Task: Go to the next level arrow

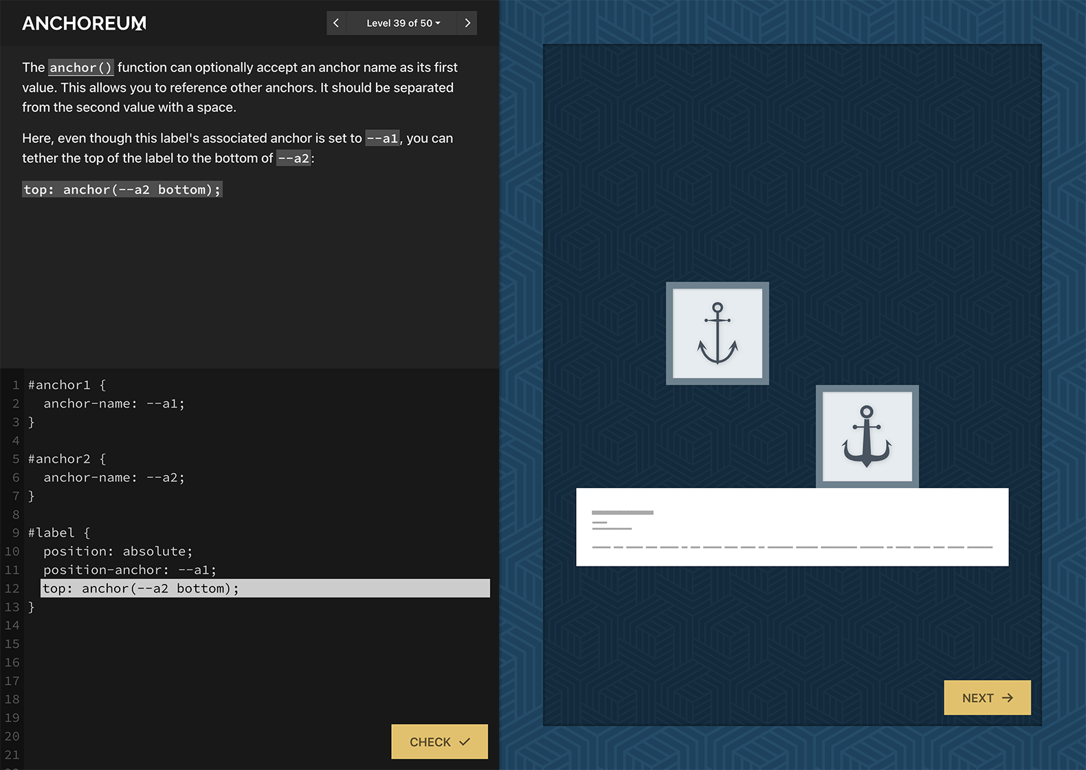Action: pos(467,23)
